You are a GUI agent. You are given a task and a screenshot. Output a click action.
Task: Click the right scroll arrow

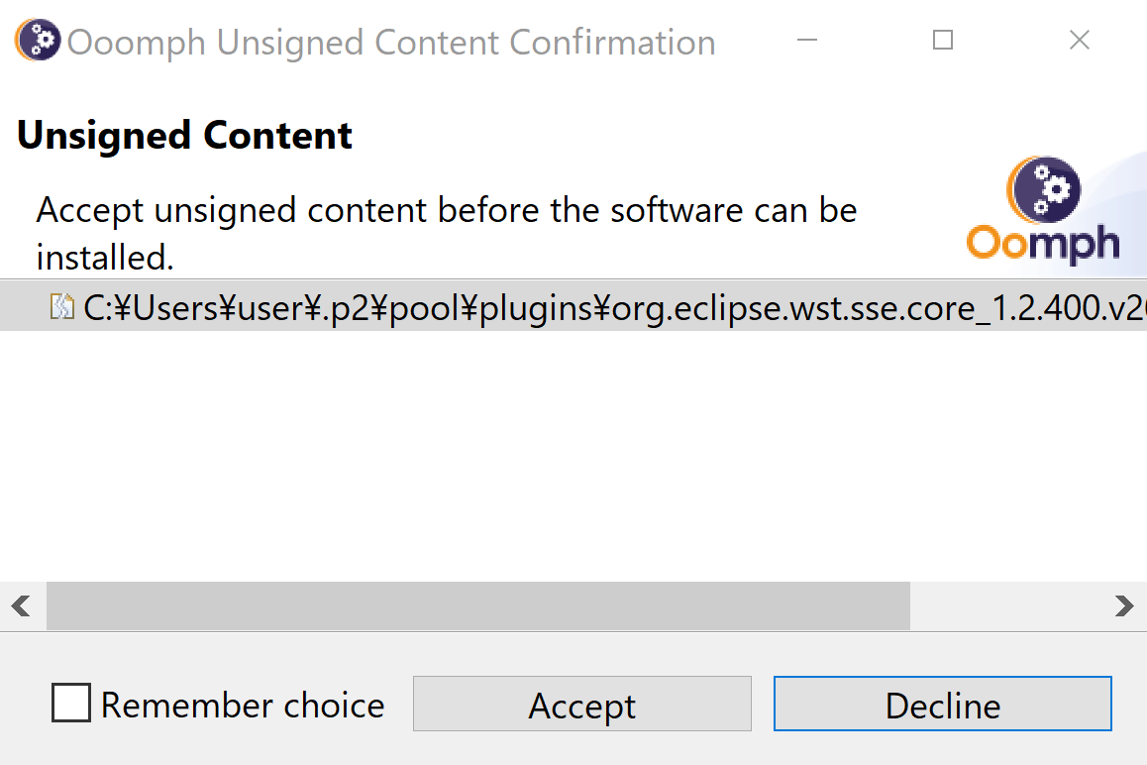tap(1124, 606)
